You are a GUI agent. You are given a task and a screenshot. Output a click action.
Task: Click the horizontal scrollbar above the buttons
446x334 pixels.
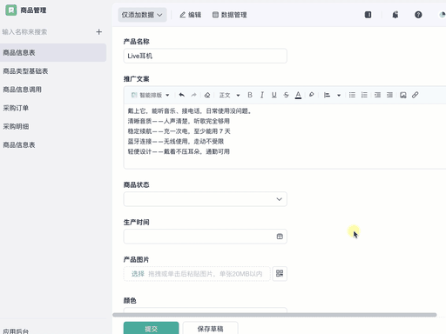tap(274, 315)
